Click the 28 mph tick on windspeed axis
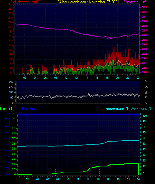 pos(10,9)
